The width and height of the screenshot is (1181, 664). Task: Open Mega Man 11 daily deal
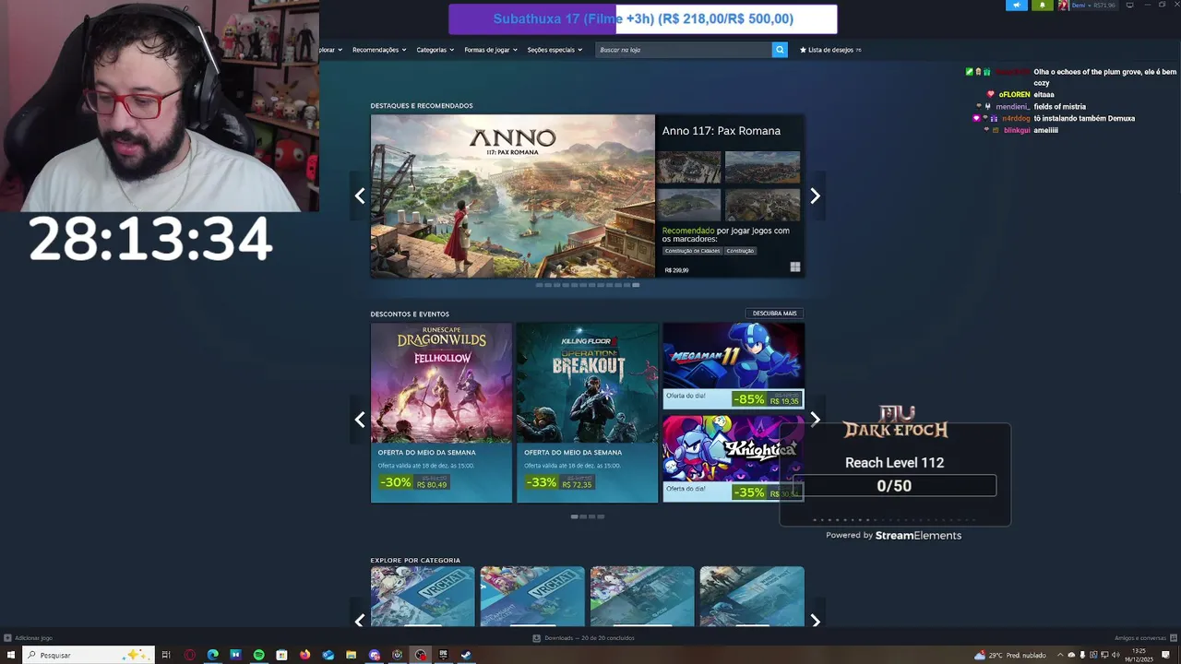point(734,366)
